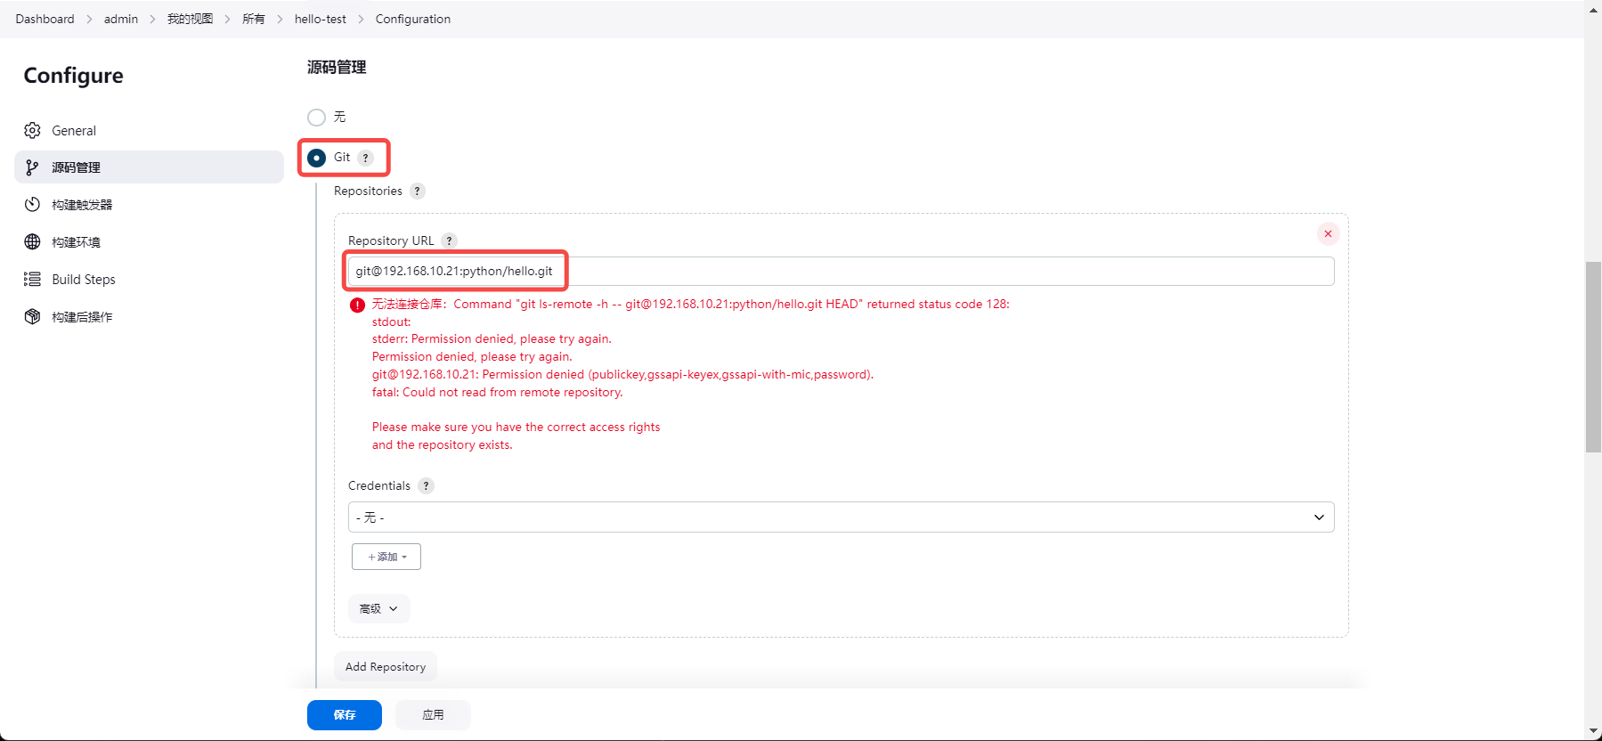Viewport: 1602px width, 741px height.
Task: Open help for Repository URL field
Action: coord(450,240)
